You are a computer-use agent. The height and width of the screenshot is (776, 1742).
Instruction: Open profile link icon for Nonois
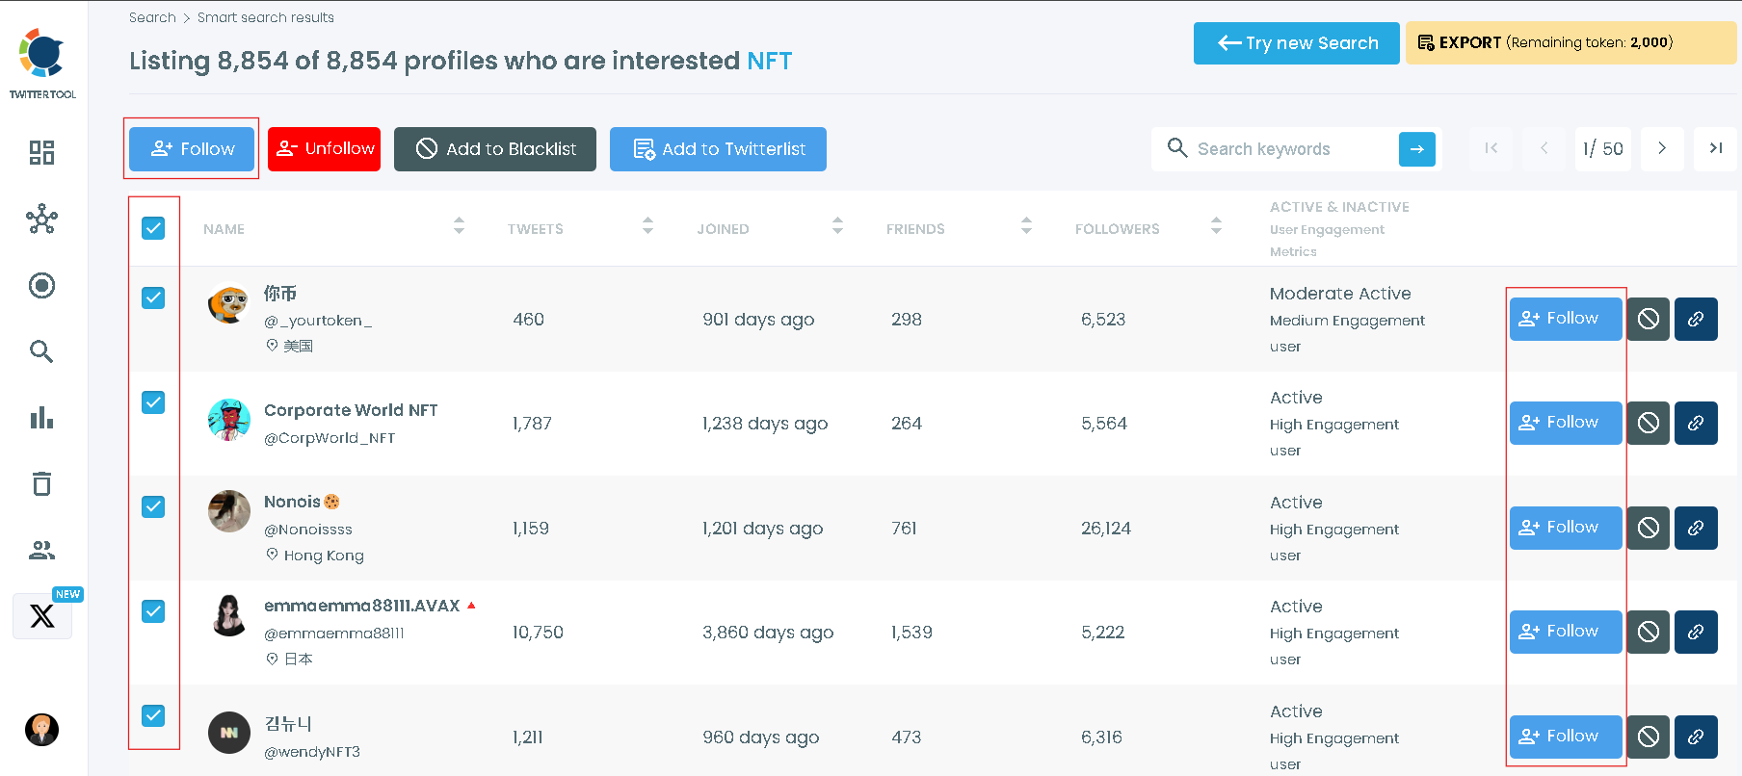[x=1695, y=528]
